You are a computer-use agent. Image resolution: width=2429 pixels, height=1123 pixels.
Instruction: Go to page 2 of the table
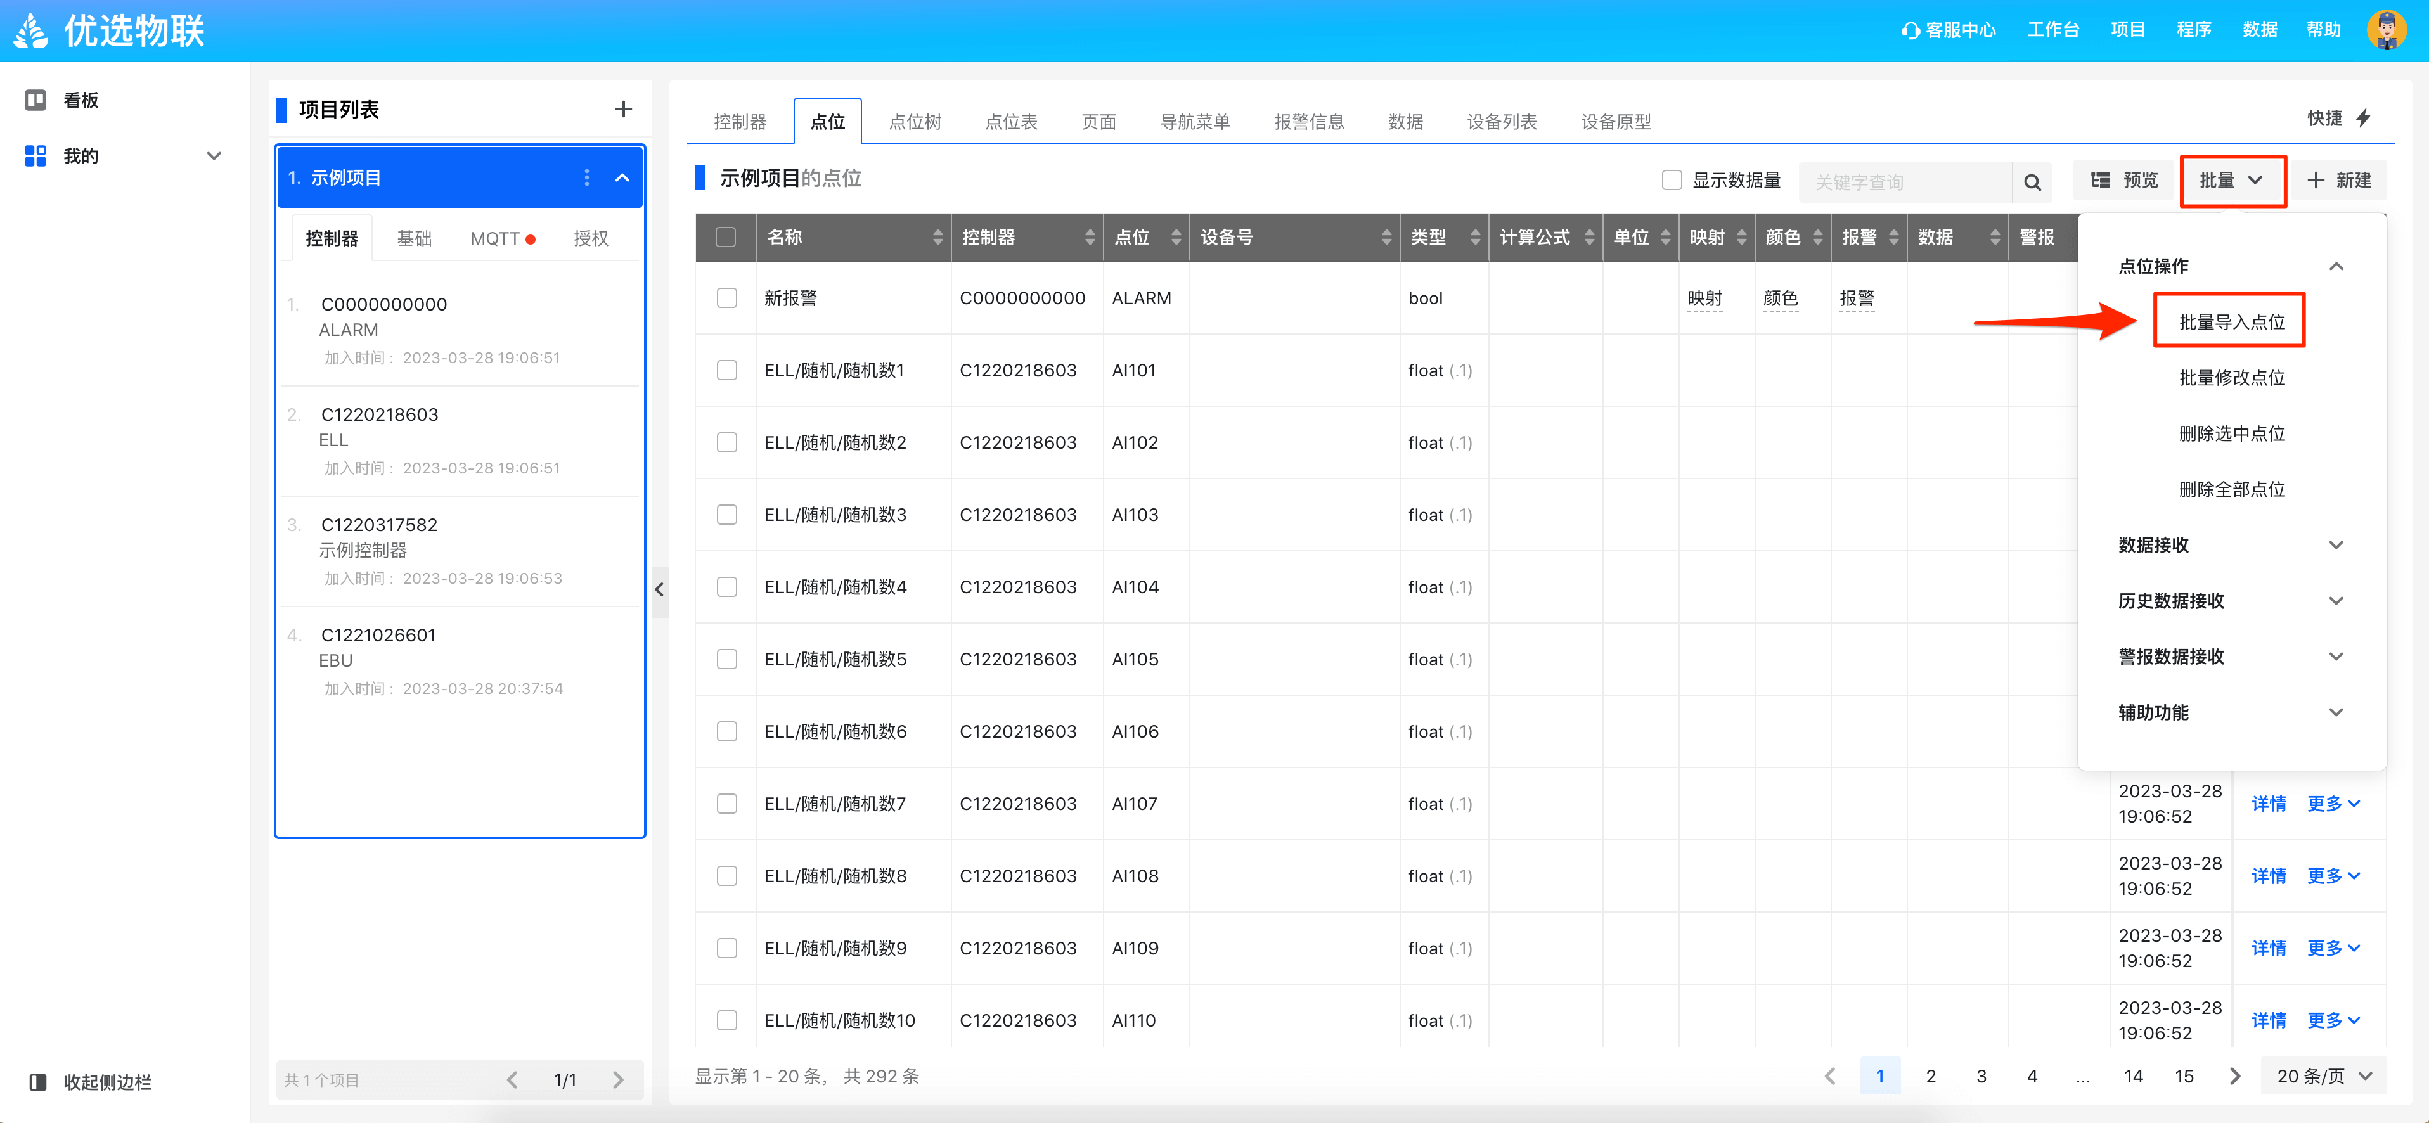(x=1930, y=1076)
